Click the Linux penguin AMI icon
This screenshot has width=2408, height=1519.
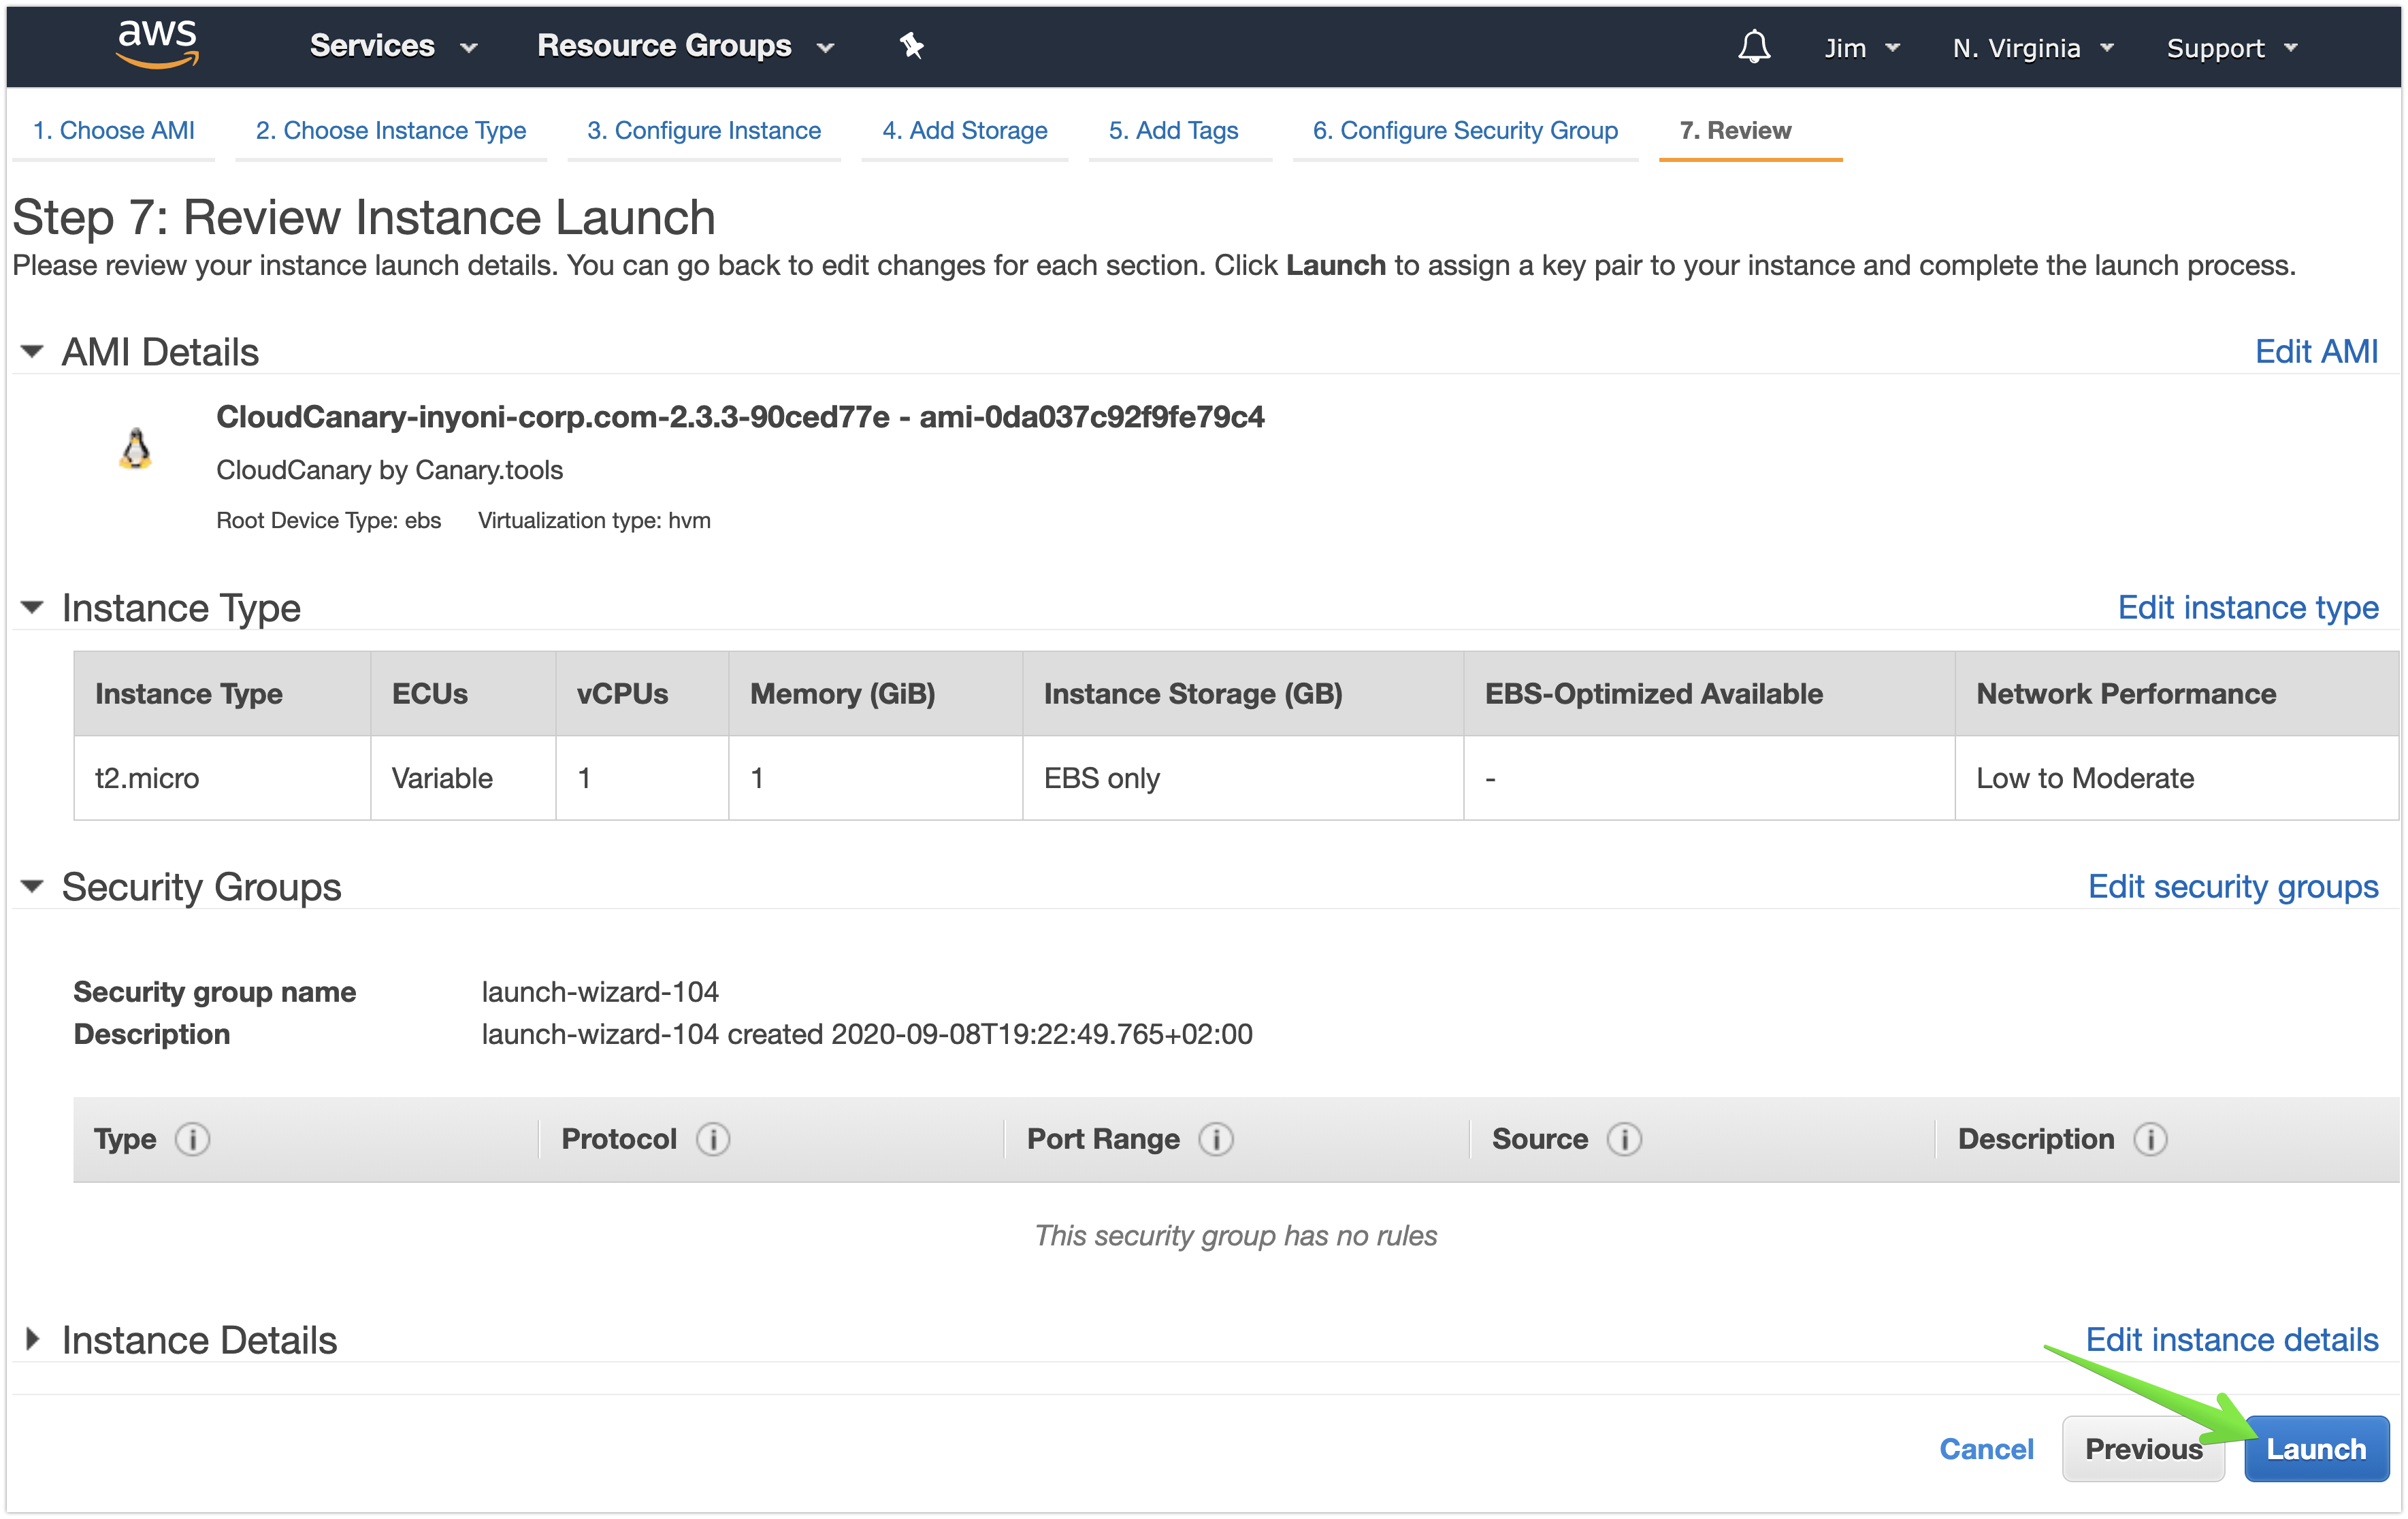136,449
